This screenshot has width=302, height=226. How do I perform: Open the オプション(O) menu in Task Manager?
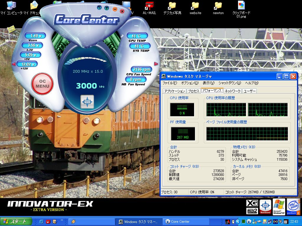pos(190,83)
